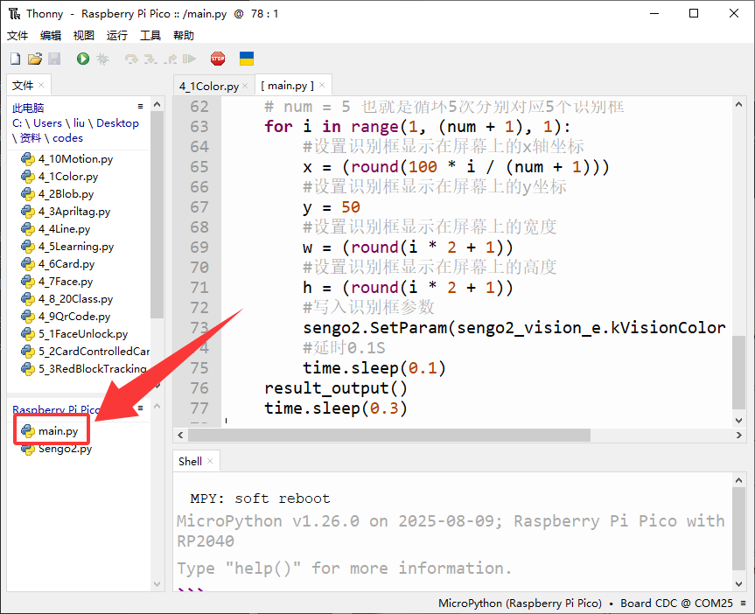Image resolution: width=755 pixels, height=614 pixels.
Task: Click the Step into debug icon
Action: tap(150, 59)
